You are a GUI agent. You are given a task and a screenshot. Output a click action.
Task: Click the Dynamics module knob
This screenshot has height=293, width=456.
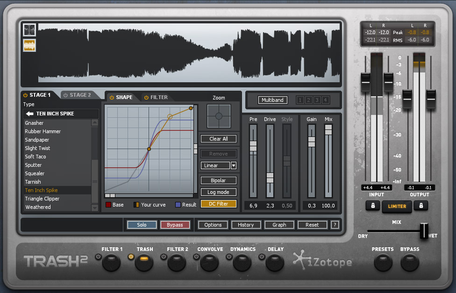click(242, 263)
